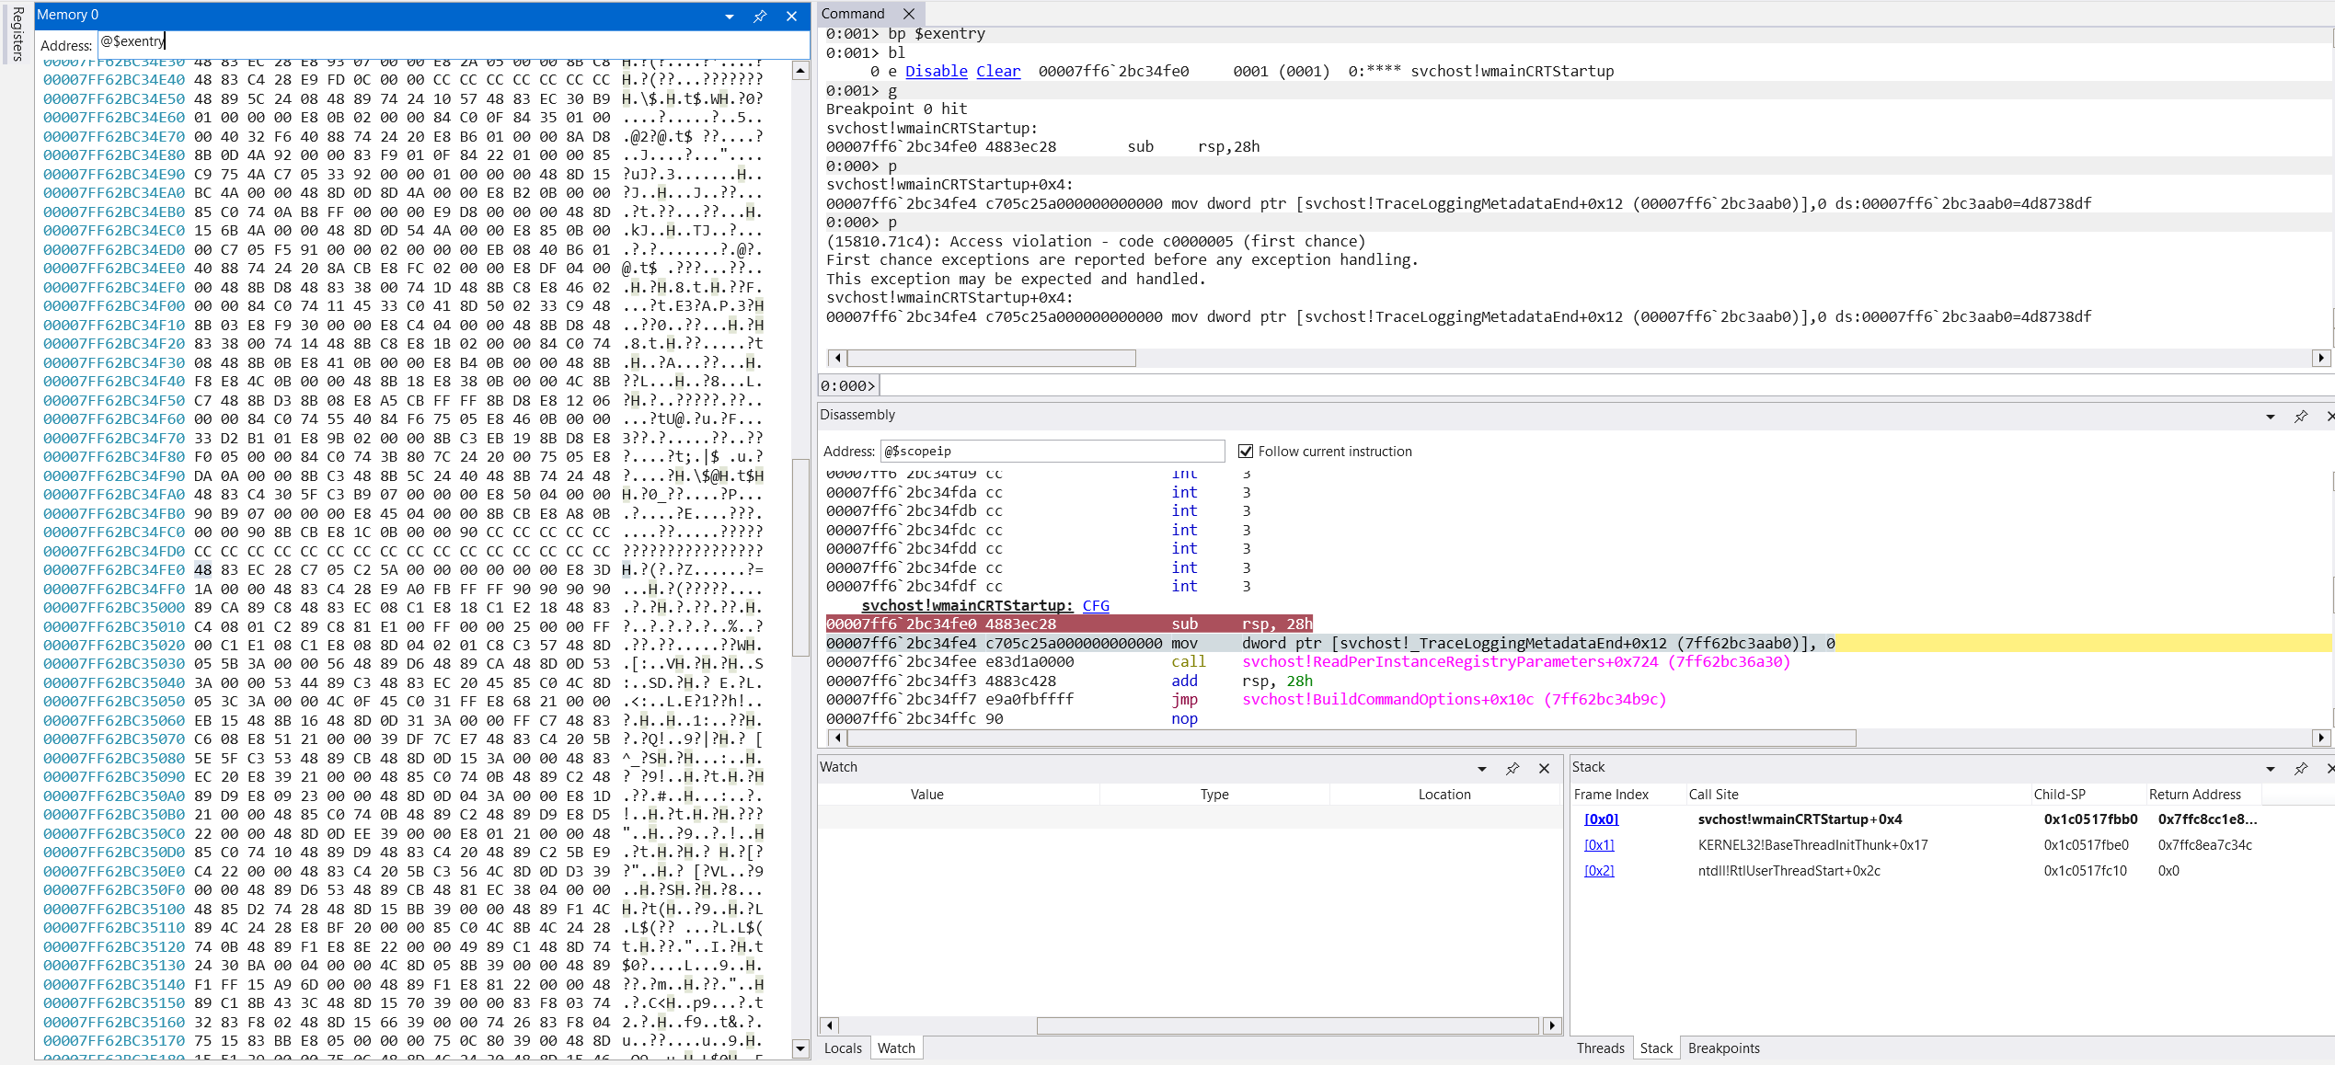Click the Type column header in Watch

pyautogui.click(x=1214, y=795)
